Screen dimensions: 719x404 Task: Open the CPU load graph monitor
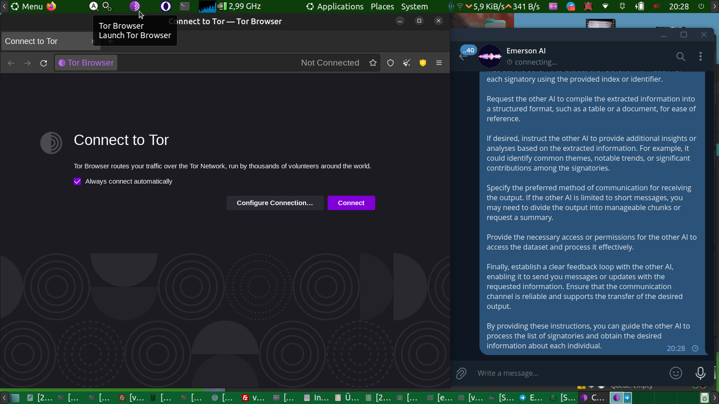coord(208,6)
